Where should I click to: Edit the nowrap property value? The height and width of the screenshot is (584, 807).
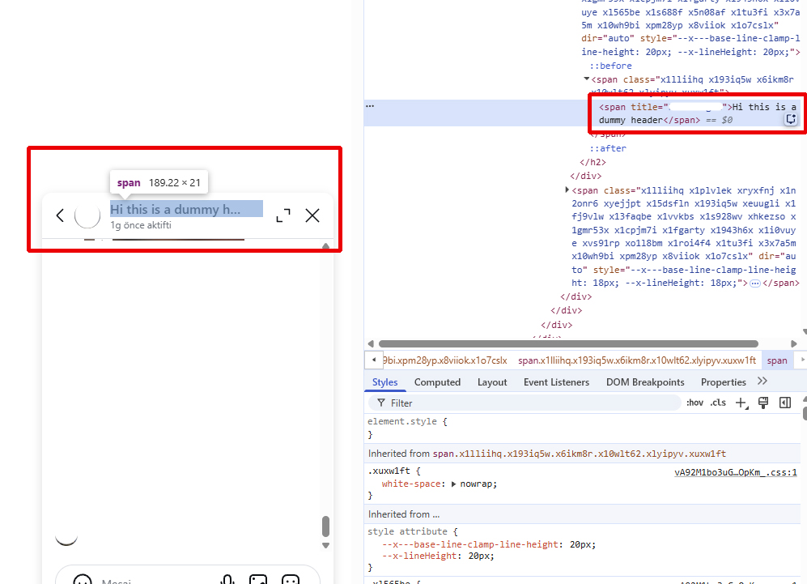coord(477,484)
